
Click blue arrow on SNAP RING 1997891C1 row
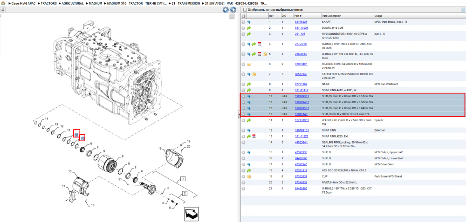click(249, 130)
